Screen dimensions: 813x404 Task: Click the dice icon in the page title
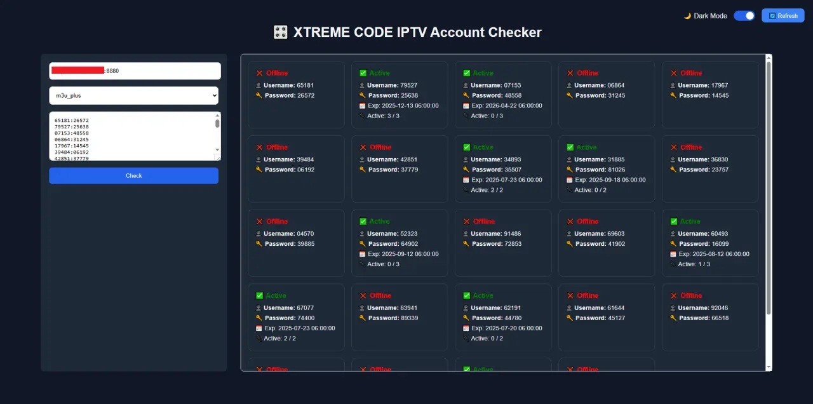(x=280, y=32)
